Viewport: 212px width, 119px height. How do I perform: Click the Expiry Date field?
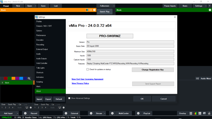130,46
